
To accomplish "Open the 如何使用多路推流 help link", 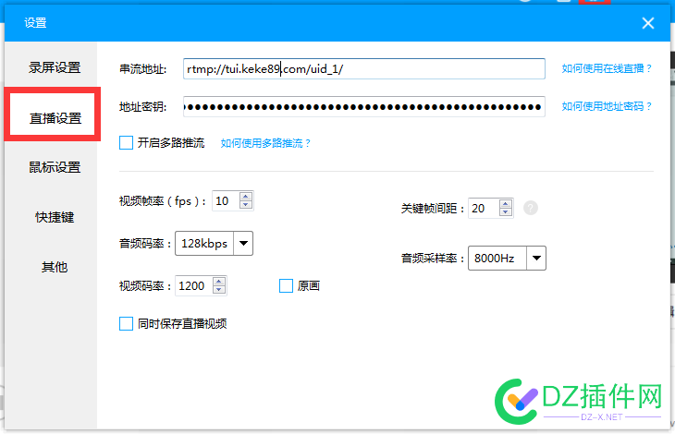I will click(265, 143).
